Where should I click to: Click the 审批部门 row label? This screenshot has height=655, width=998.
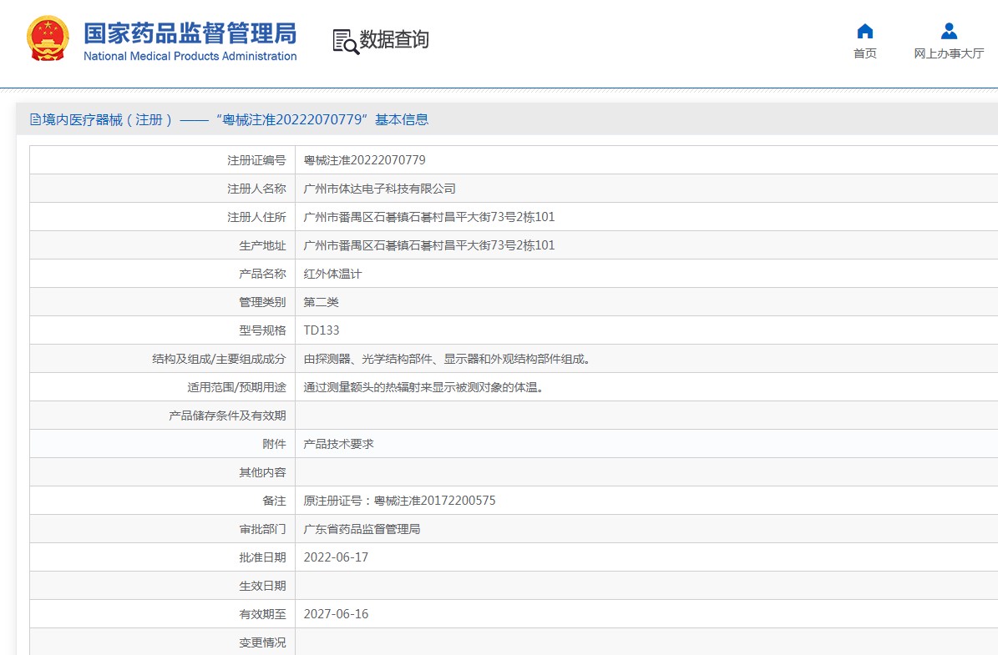pyautogui.click(x=262, y=529)
